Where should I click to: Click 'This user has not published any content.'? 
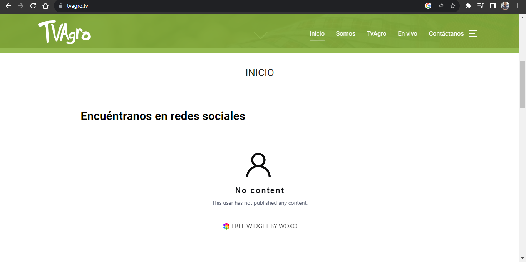point(260,203)
